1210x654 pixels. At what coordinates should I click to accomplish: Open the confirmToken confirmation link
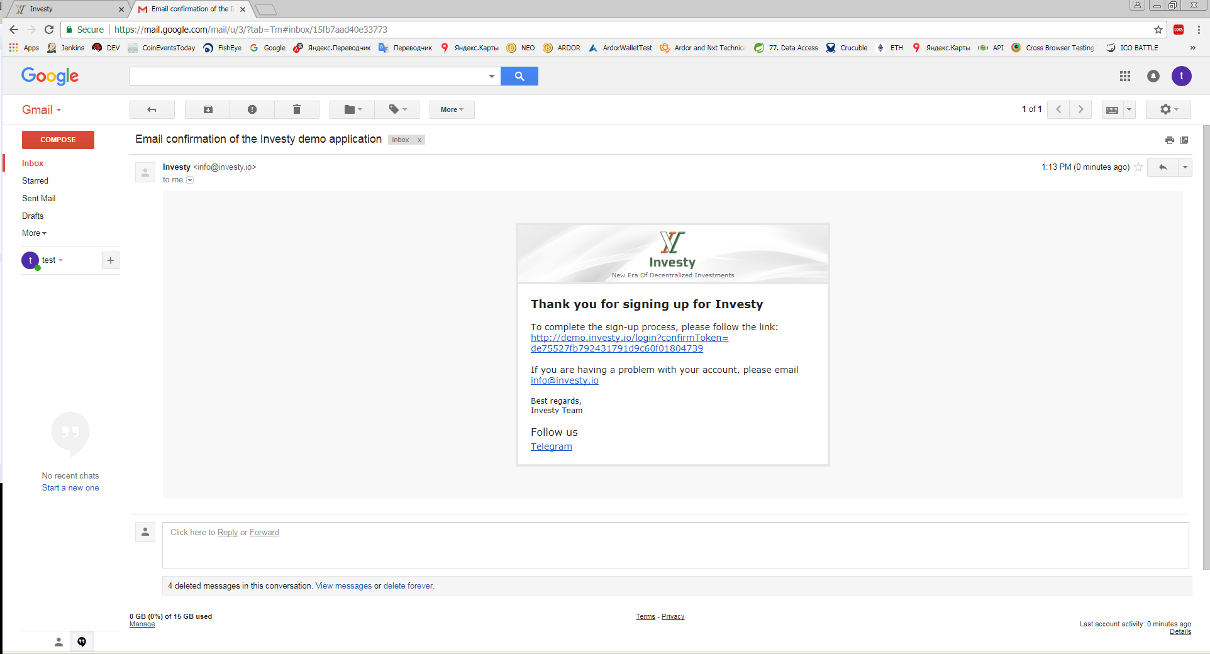tap(630, 343)
